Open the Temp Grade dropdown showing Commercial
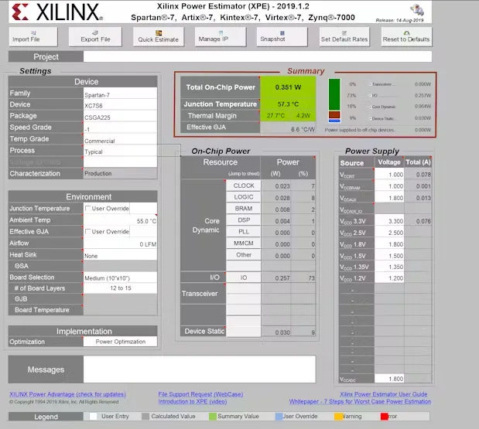 coord(121,139)
